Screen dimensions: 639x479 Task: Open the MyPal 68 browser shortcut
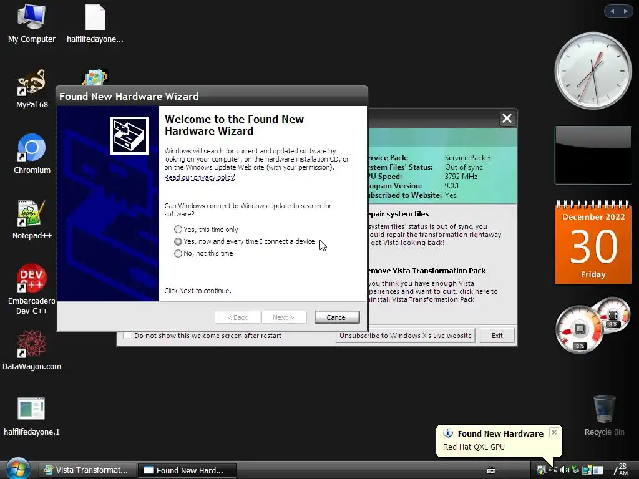point(31,89)
